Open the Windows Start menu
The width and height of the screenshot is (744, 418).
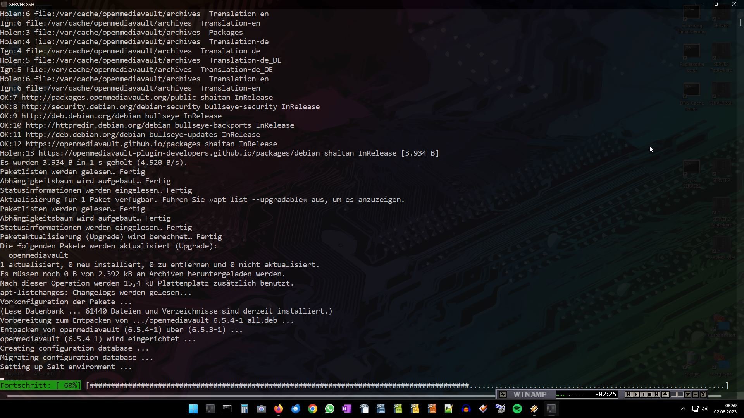point(193,409)
